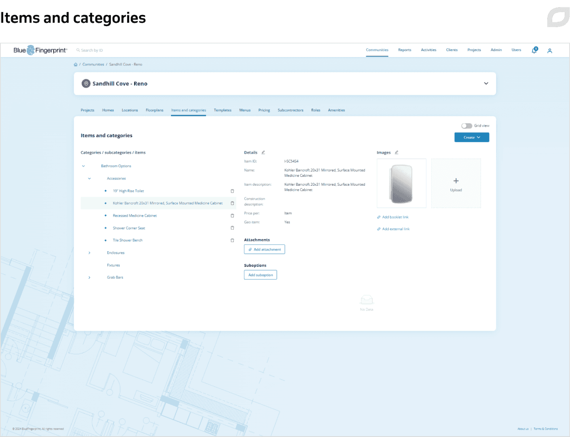This screenshot has width=570, height=437.
Task: Switch to the Menus tab
Action: [x=245, y=110]
